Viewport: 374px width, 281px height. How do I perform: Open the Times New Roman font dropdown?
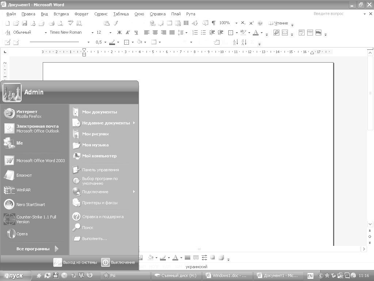coord(92,33)
